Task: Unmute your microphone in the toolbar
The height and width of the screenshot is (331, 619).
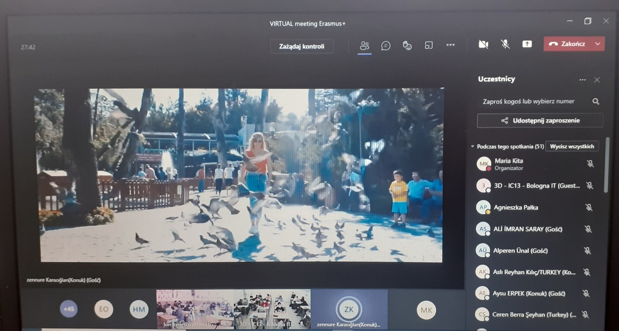Action: click(505, 44)
